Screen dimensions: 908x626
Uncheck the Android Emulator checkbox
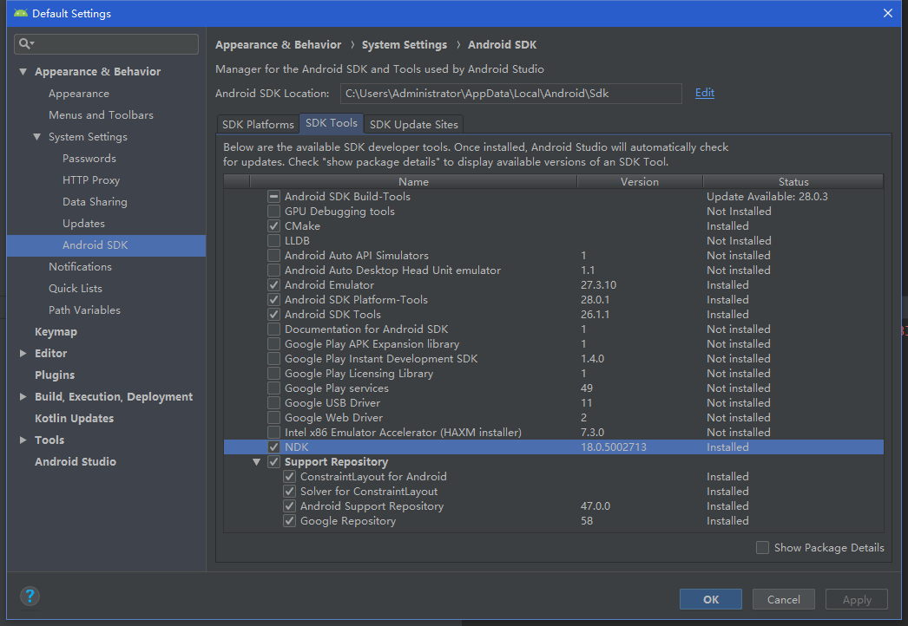click(274, 285)
